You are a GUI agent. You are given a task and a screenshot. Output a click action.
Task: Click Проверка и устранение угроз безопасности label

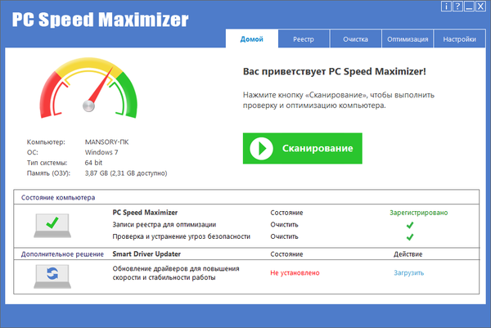point(182,236)
